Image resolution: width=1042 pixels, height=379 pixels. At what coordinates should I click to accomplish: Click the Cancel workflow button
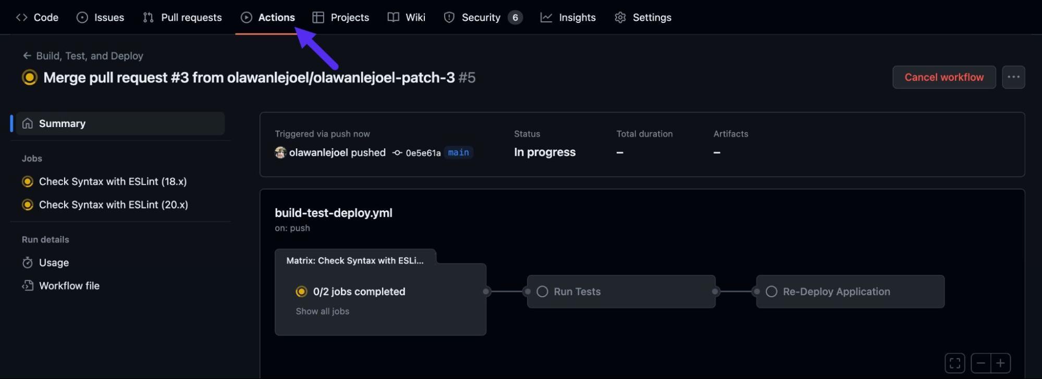[944, 77]
